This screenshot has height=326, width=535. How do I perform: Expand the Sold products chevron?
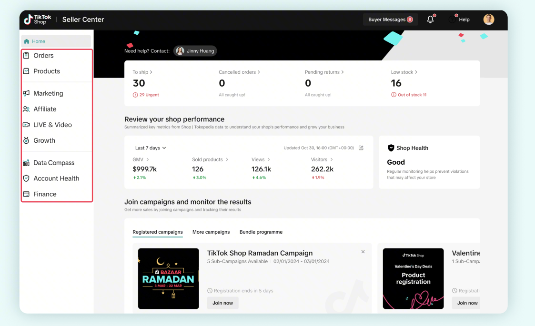pyautogui.click(x=227, y=159)
